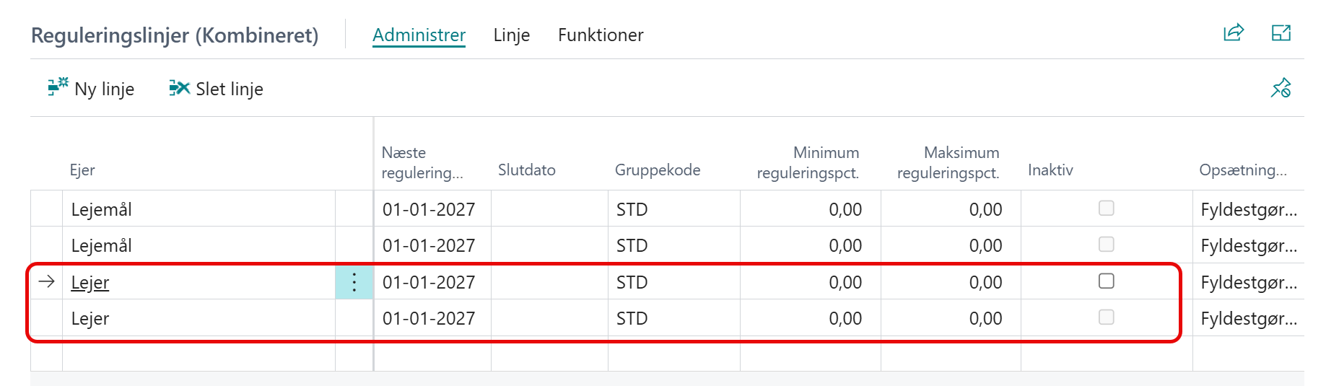Image resolution: width=1326 pixels, height=386 pixels.
Task: Click the row selector arrow beside Lejer
Action: [46, 282]
